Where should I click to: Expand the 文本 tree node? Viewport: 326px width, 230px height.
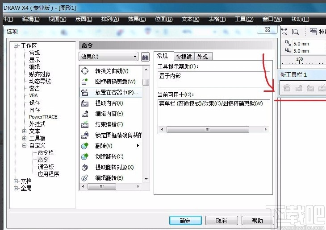24,131
